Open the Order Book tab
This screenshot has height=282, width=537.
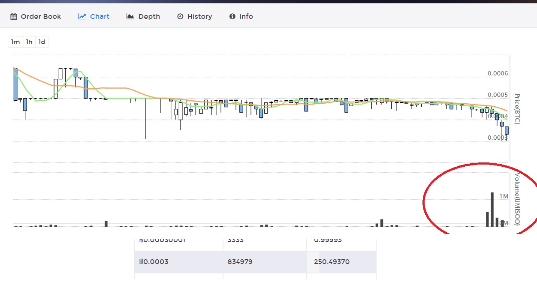pos(41,17)
